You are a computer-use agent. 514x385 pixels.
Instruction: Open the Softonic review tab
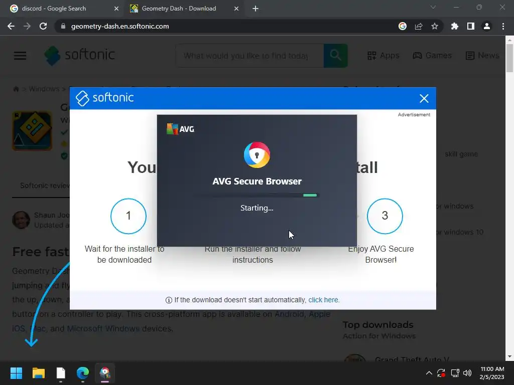[x=45, y=185]
